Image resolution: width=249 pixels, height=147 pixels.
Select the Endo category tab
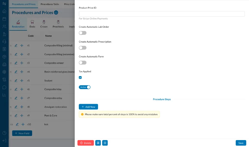[x=32, y=24]
